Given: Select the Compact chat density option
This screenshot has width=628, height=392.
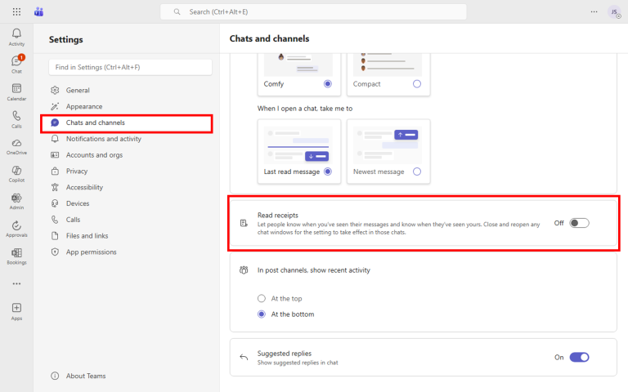Looking at the screenshot, I should [x=417, y=84].
